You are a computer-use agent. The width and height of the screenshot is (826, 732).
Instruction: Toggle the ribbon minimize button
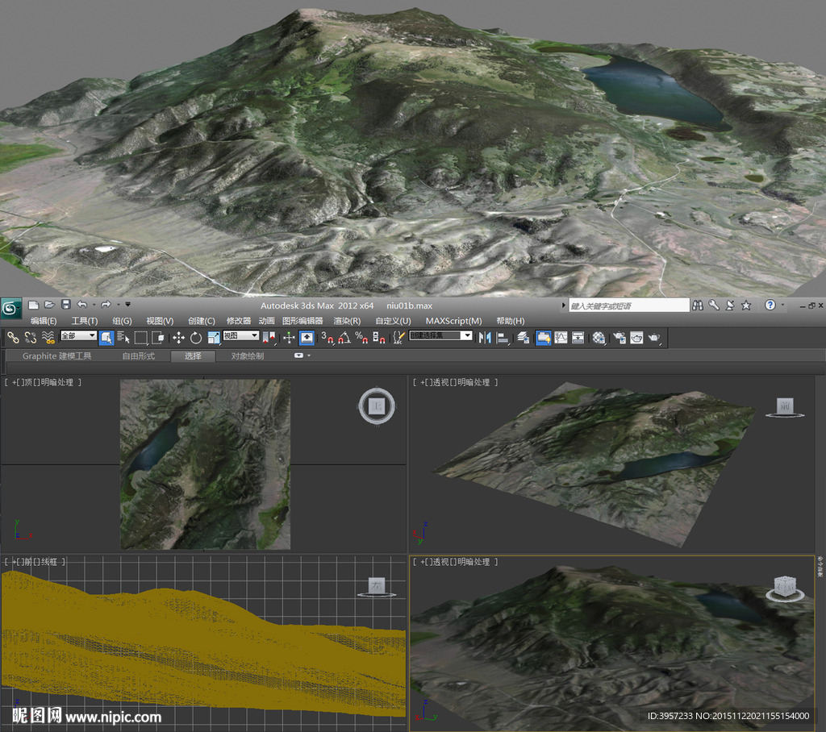(298, 356)
